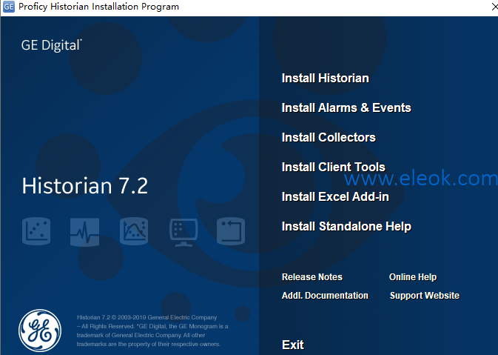Click the Historian 7.2 title text

[x=85, y=186]
